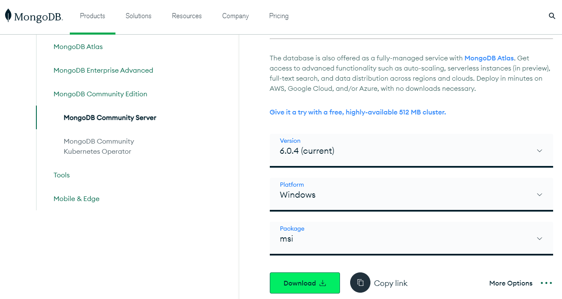Click the More Options three-dots icon
This screenshot has width=562, height=299.
[546, 283]
